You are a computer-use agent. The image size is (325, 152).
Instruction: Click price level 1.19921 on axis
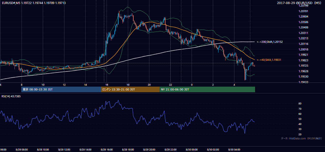coord(304,55)
